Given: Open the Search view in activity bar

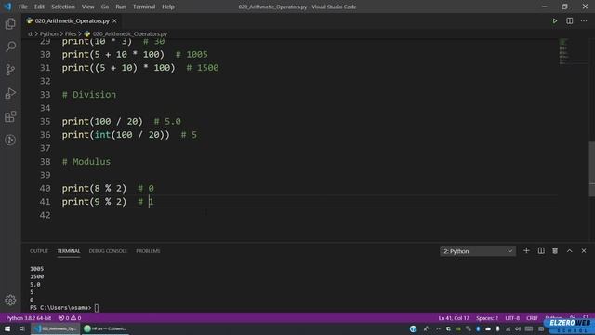Looking at the screenshot, I should 10,47.
